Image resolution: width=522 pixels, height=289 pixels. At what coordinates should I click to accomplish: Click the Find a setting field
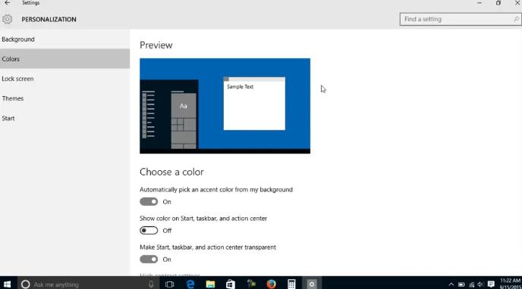click(461, 19)
